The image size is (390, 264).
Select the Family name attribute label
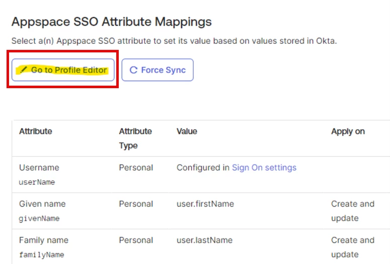point(43,240)
